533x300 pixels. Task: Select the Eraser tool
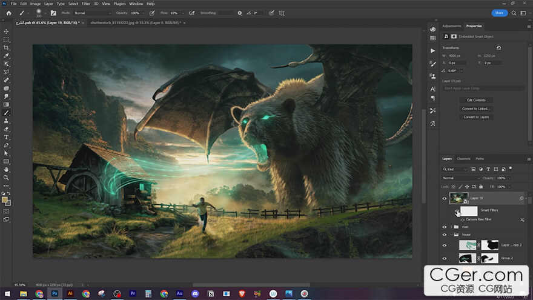[x=6, y=129]
